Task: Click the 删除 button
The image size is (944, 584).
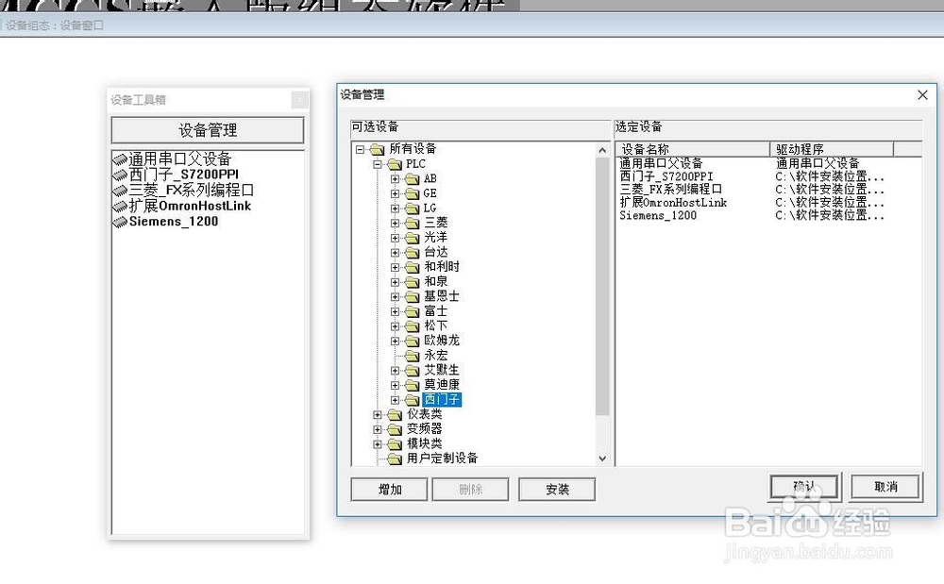Action: point(471,490)
